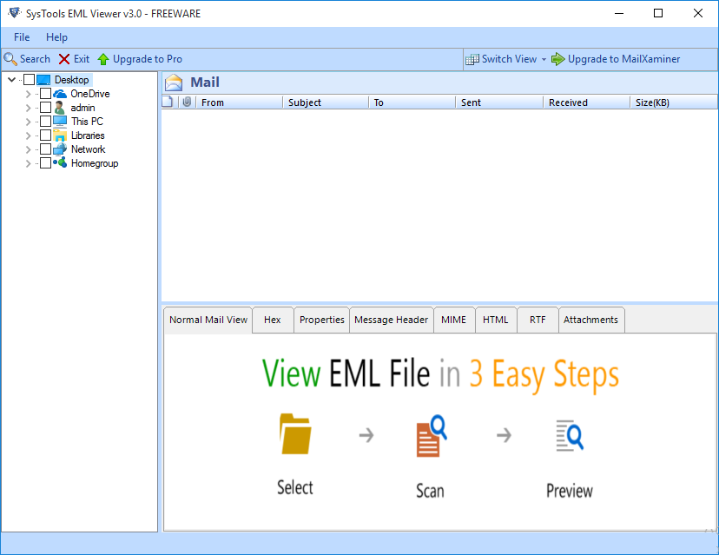Image resolution: width=719 pixels, height=555 pixels.
Task: Switch to the Hex tab
Action: tap(273, 320)
